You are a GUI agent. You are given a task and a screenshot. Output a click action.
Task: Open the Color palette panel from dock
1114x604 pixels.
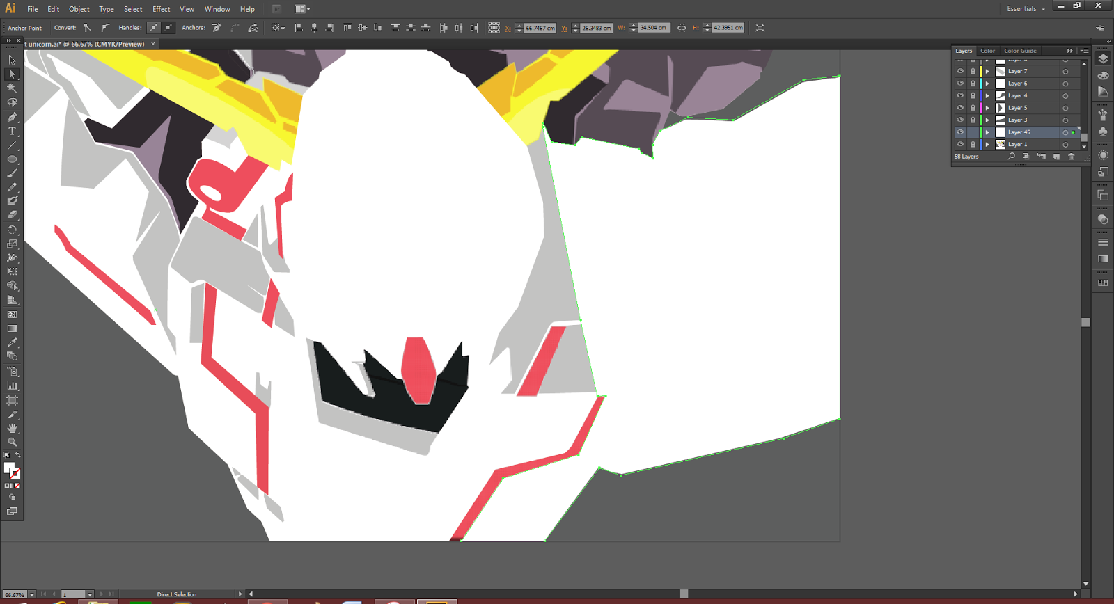[x=1103, y=75]
